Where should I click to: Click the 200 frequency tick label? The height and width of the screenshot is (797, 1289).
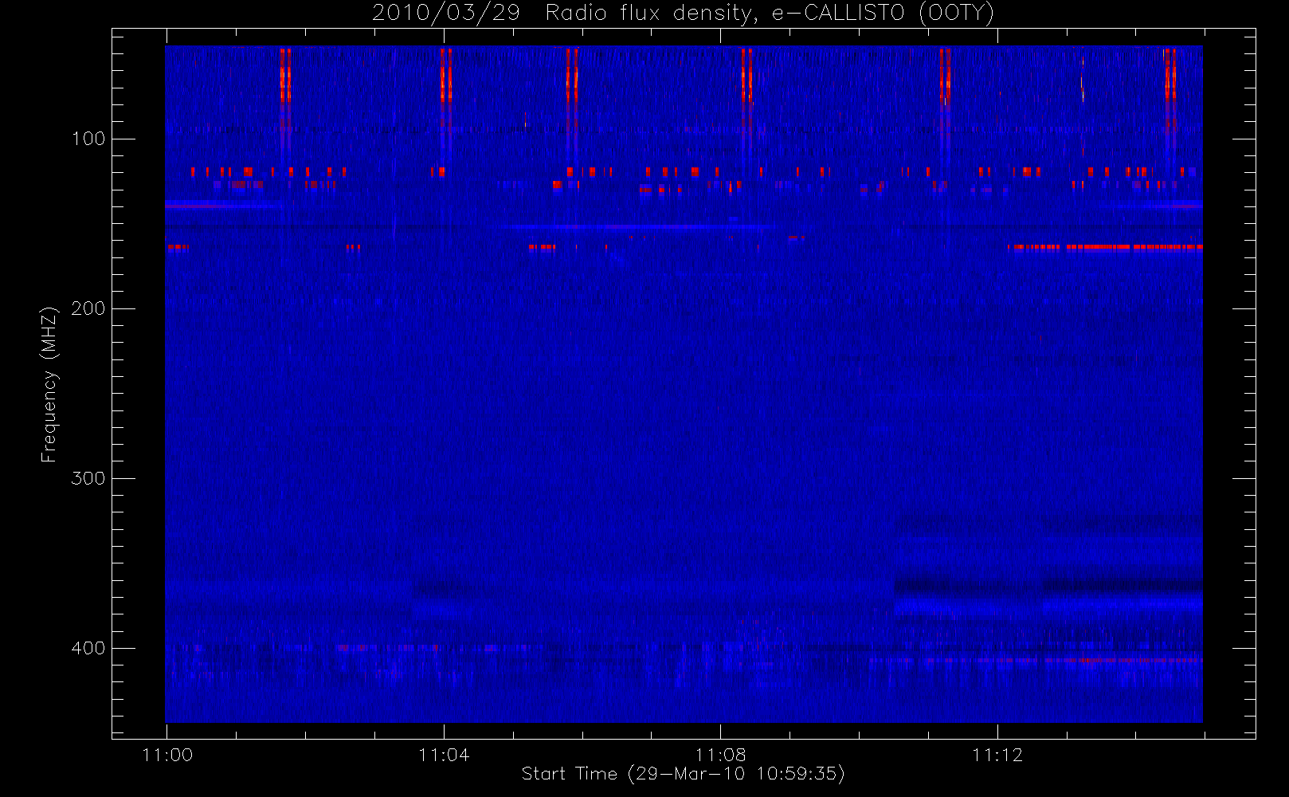tap(88, 308)
